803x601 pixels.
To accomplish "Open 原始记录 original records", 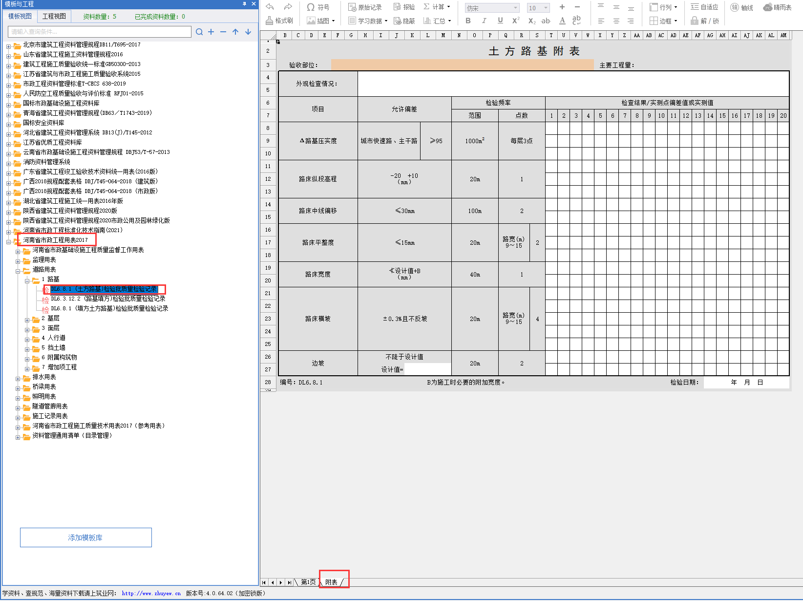I will [x=365, y=7].
